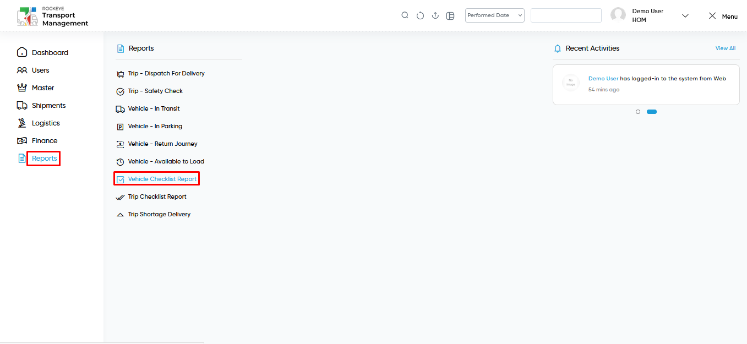Click the layout panel icon in header
Viewport: 747px width, 344px height.
point(450,15)
